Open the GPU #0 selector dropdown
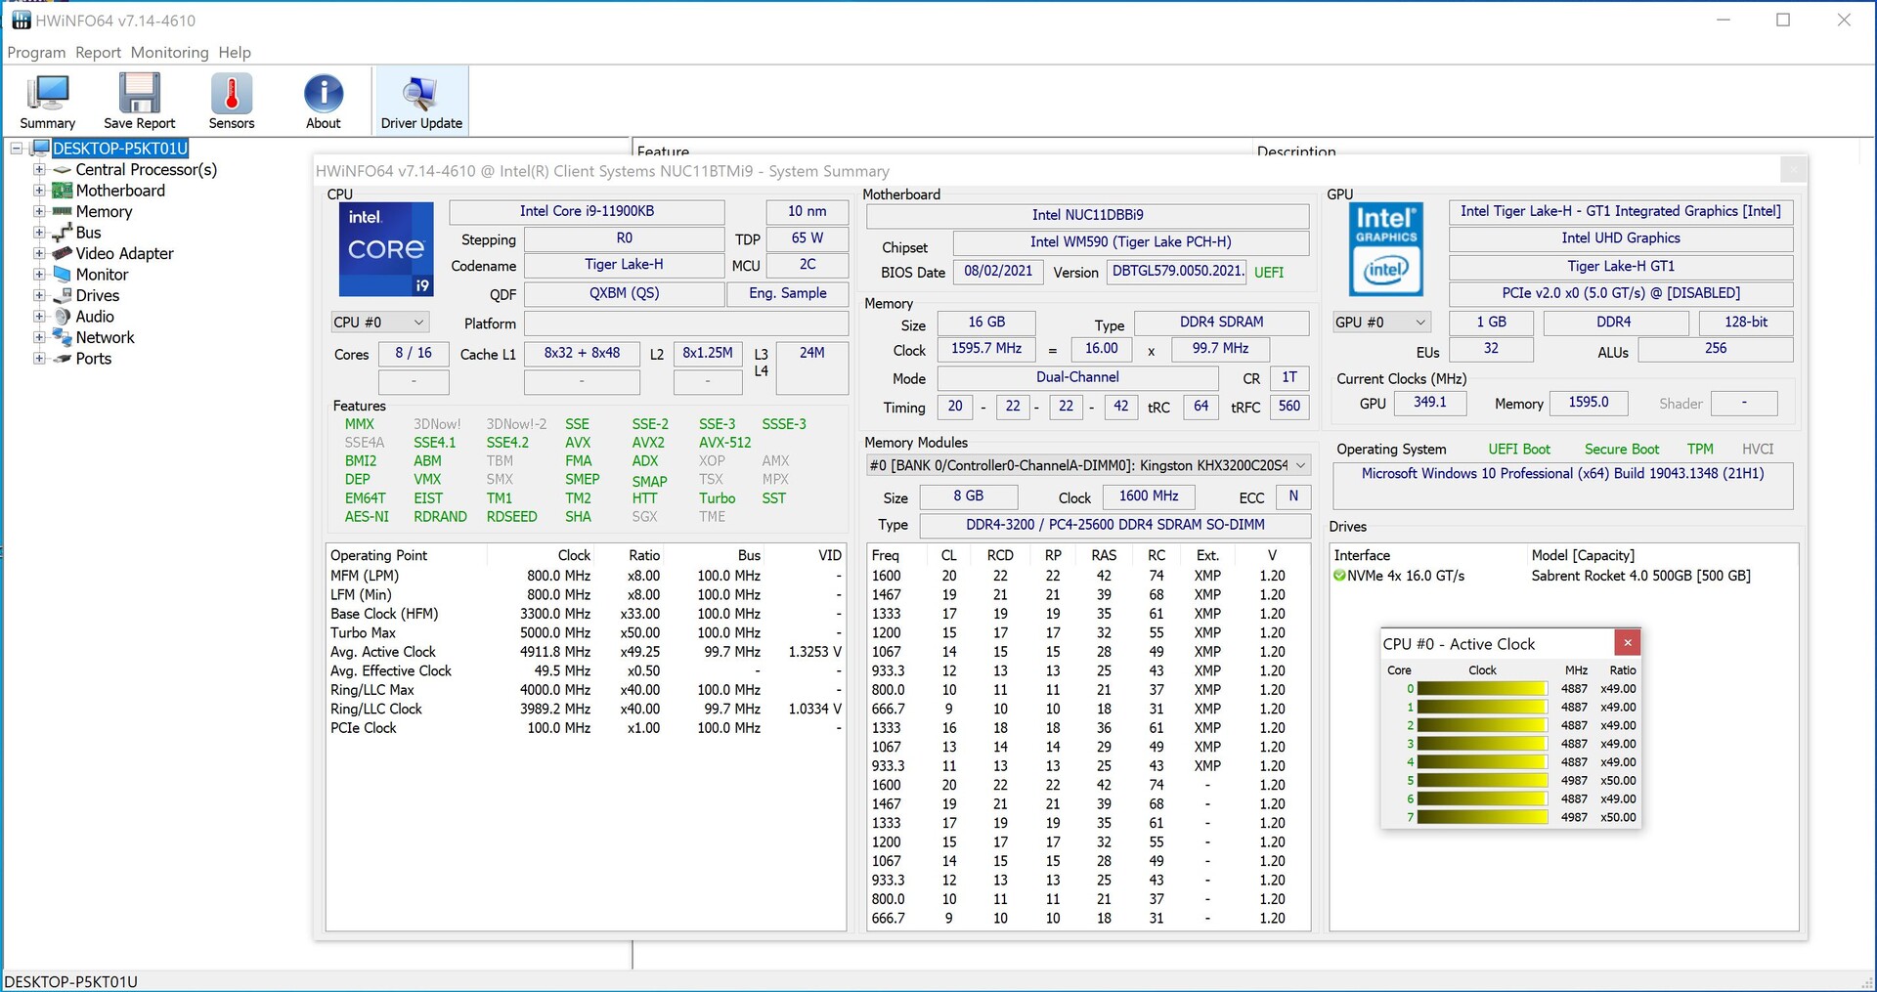The height and width of the screenshot is (992, 1877). point(1381,323)
